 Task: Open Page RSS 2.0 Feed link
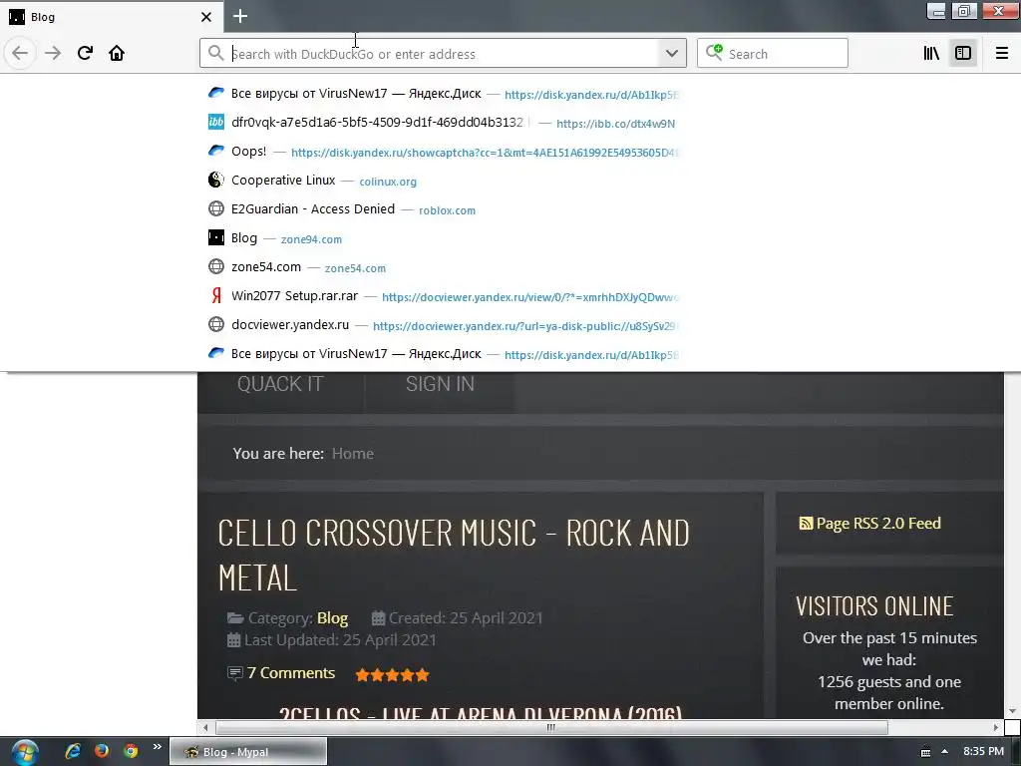[878, 523]
